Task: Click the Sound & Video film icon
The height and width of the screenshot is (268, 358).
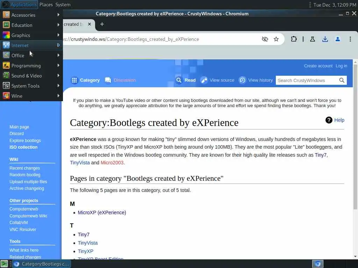Action: click(6, 75)
